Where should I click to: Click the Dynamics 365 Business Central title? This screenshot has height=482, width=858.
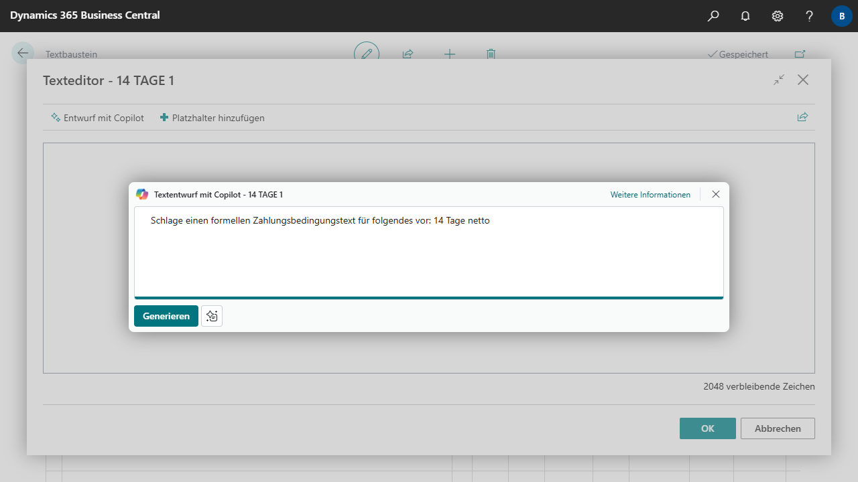85,15
